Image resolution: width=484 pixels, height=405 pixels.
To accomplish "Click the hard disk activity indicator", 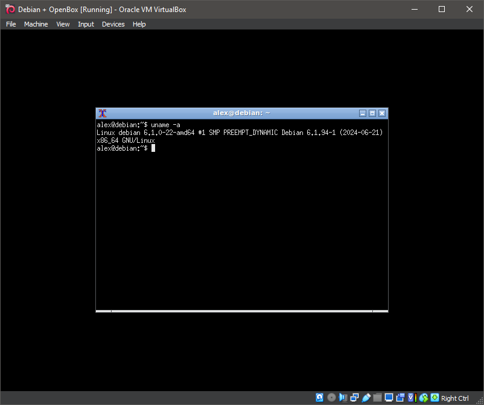I will pyautogui.click(x=320, y=398).
